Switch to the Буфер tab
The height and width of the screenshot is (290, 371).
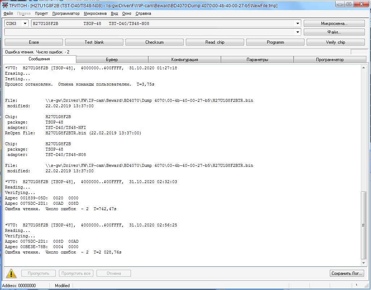point(112,60)
